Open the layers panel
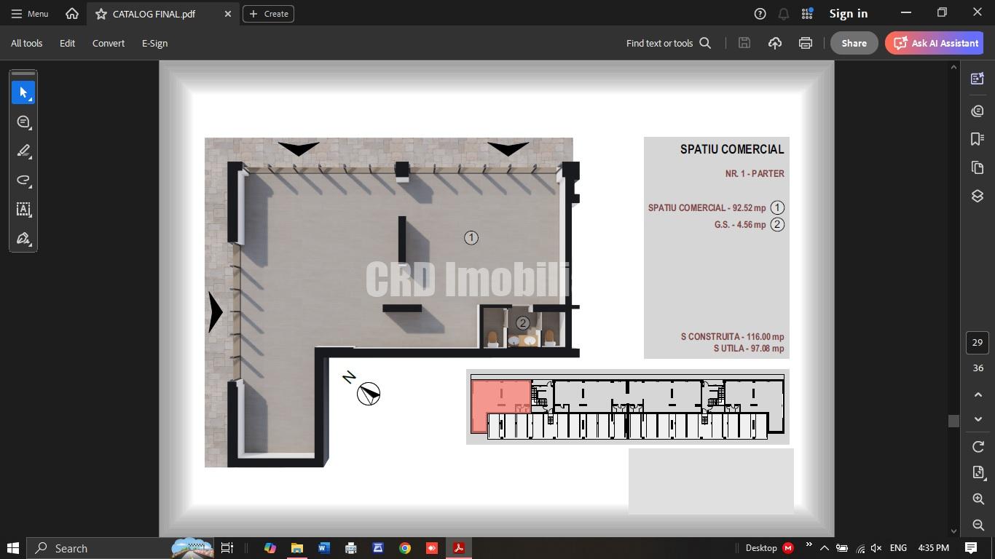The image size is (995, 559). pos(978,197)
